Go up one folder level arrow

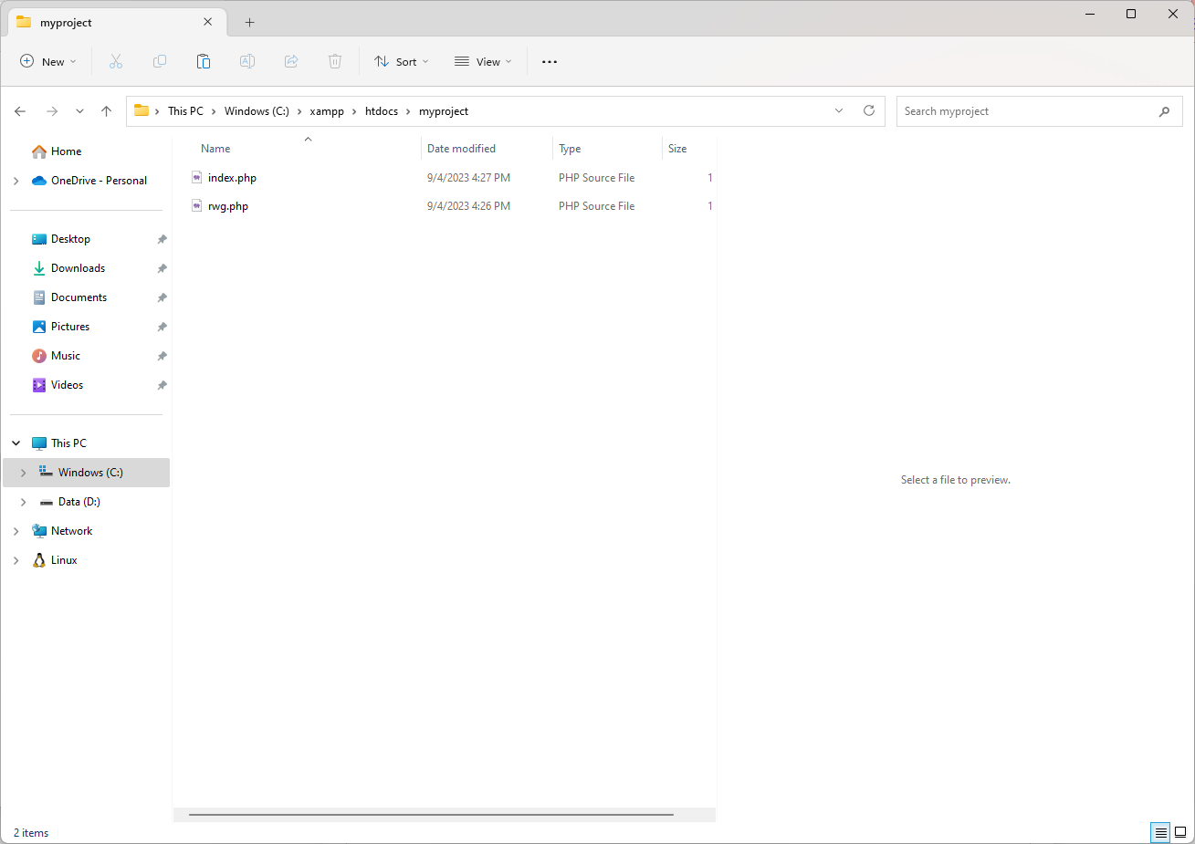pos(106,111)
